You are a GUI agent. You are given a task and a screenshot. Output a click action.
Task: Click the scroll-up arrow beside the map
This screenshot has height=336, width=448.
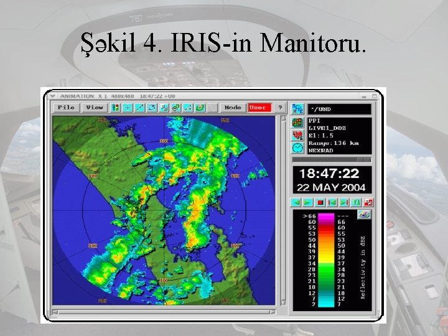(284, 118)
